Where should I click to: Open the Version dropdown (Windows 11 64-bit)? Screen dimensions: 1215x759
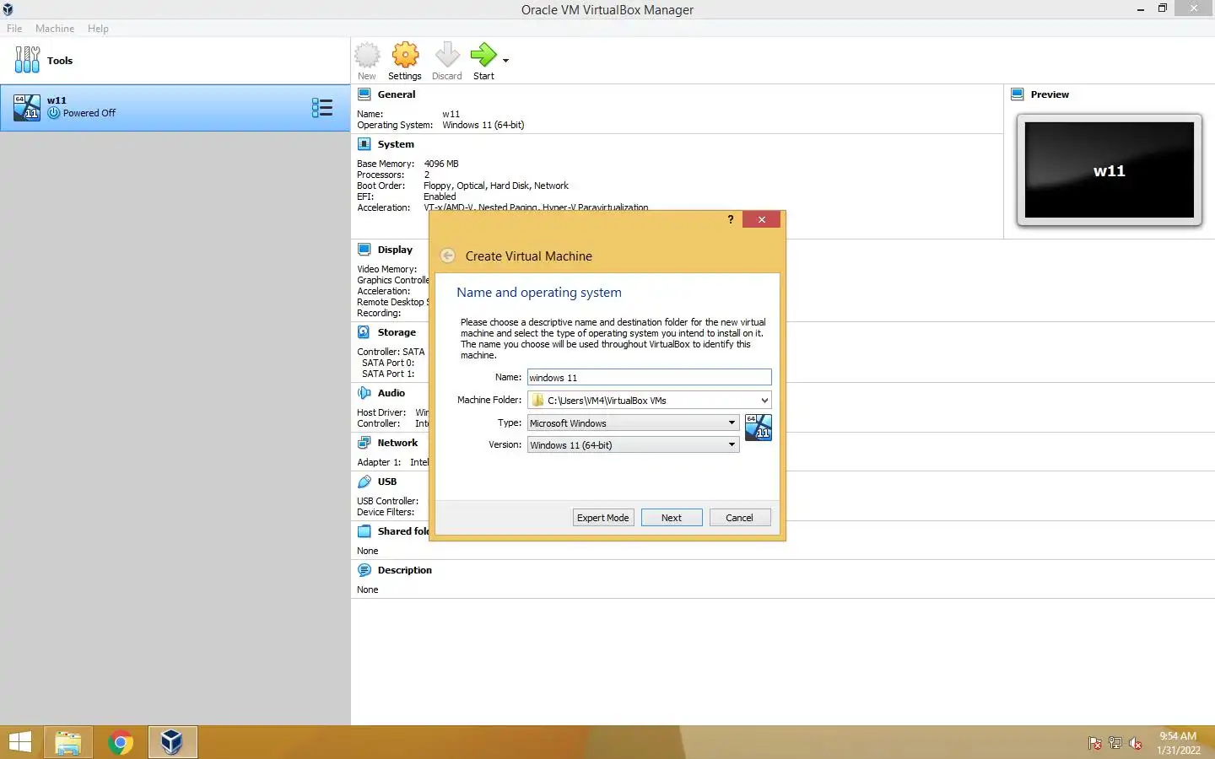click(x=633, y=444)
